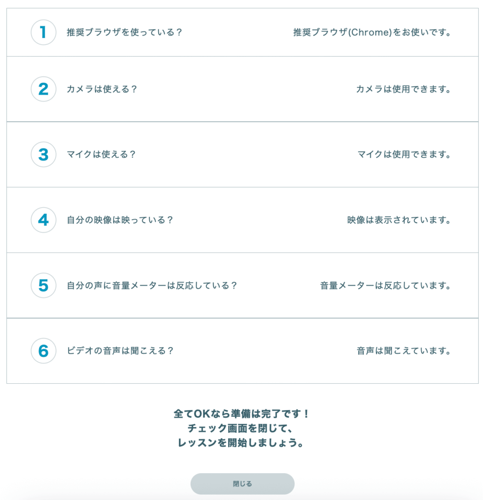Click the number 4 circle icon
The width and height of the screenshot is (483, 500).
43,220
